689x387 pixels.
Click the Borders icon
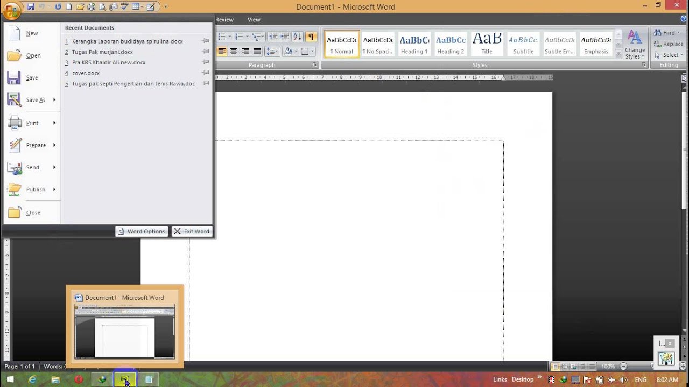point(305,52)
